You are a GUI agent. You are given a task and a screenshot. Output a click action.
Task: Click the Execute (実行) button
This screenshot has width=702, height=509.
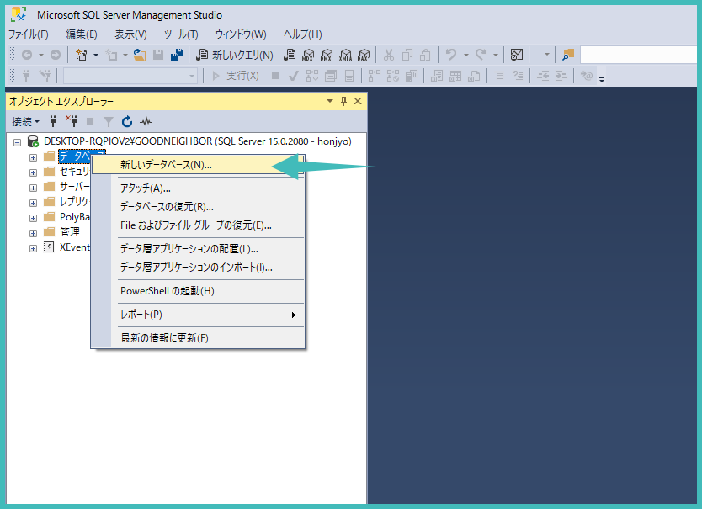pos(236,76)
